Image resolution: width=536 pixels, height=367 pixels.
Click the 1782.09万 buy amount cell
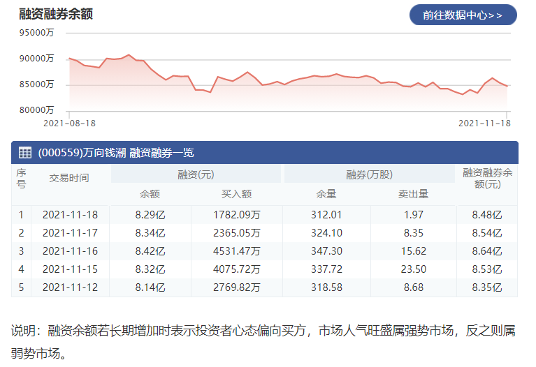(x=236, y=215)
